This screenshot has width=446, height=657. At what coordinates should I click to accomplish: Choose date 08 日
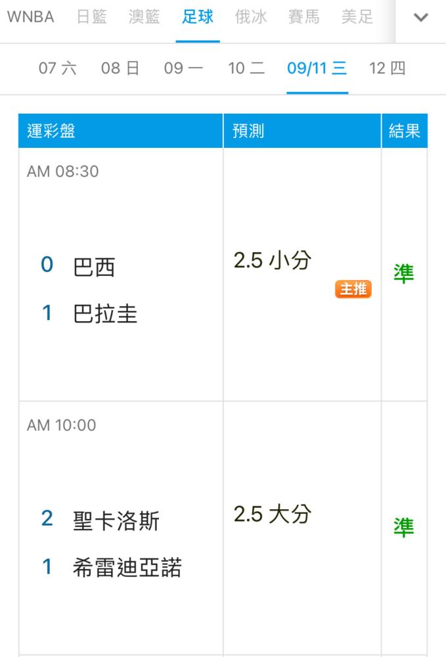(121, 68)
